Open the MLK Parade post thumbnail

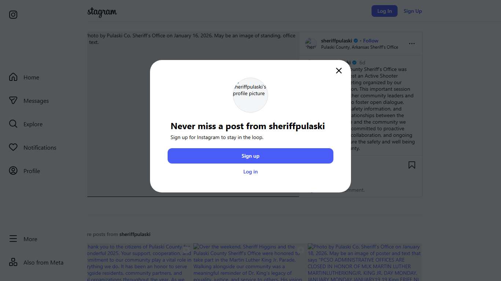click(x=248, y=262)
